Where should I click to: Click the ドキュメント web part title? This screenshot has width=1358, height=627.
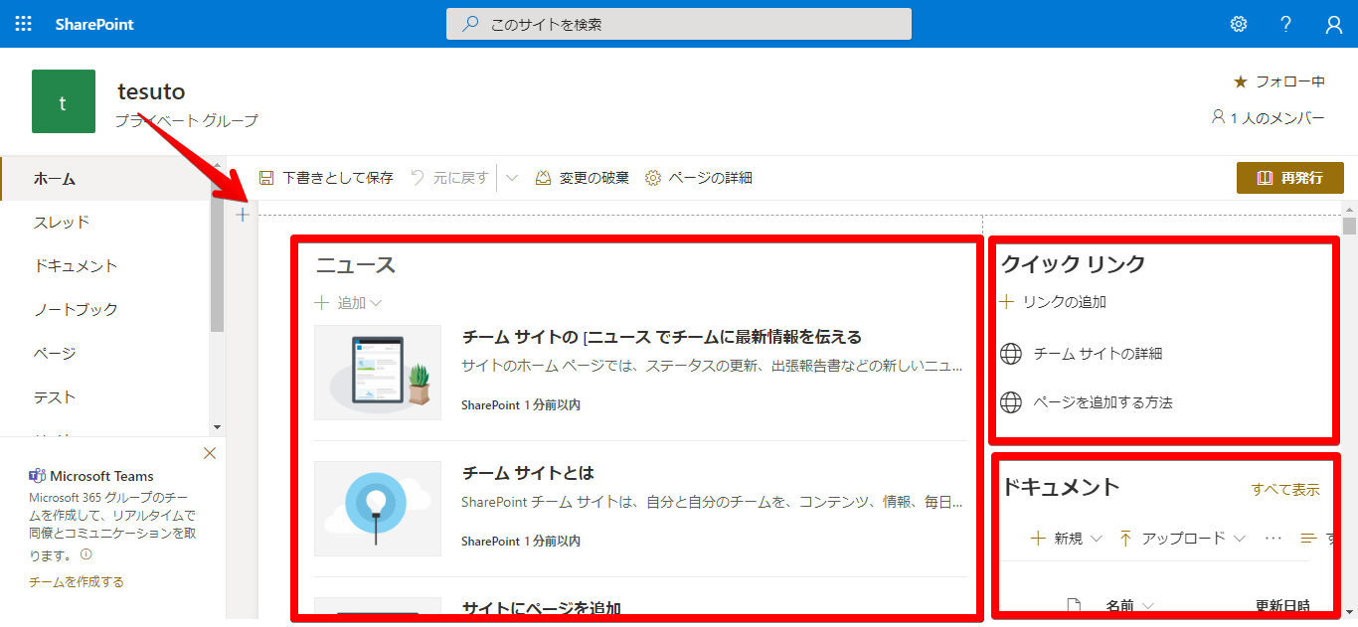coord(1061,487)
